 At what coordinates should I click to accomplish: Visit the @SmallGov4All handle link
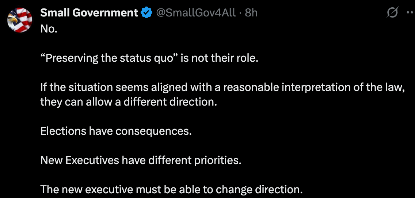coord(195,13)
